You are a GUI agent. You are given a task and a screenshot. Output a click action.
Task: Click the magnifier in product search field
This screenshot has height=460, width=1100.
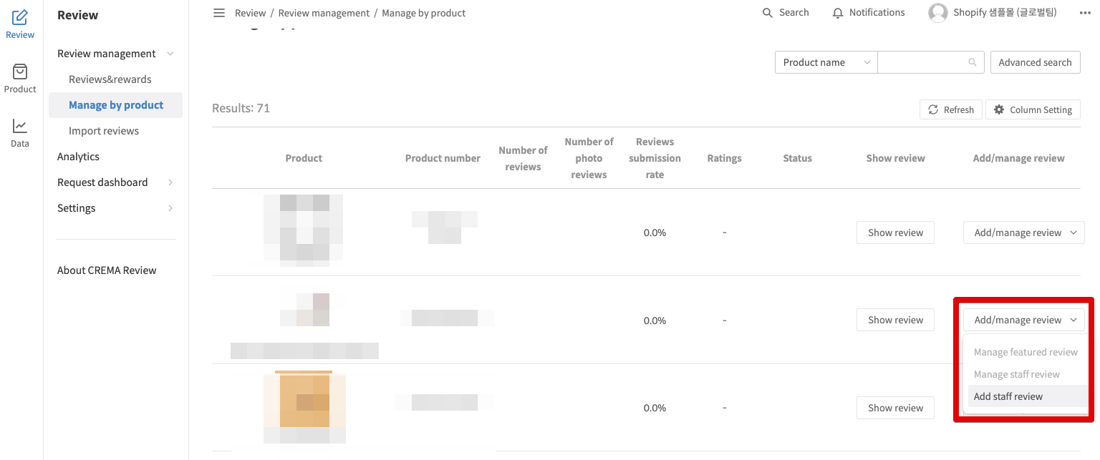click(x=972, y=62)
